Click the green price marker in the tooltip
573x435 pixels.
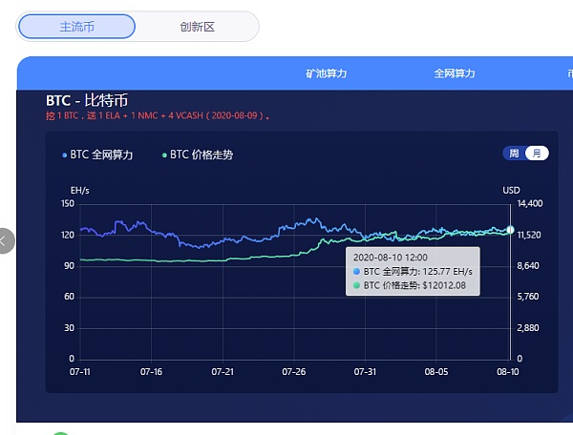pos(357,285)
